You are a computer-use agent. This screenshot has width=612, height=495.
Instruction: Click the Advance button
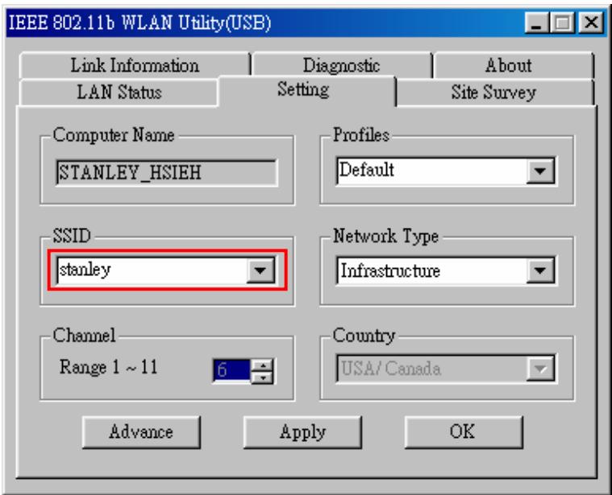click(x=141, y=432)
